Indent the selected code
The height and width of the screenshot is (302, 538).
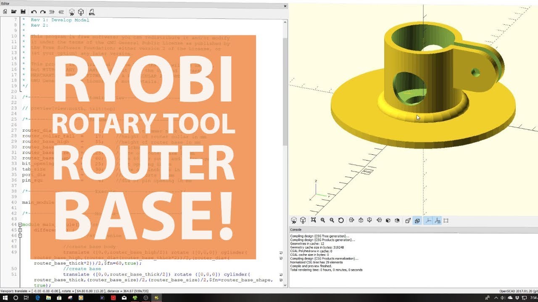click(x=61, y=12)
